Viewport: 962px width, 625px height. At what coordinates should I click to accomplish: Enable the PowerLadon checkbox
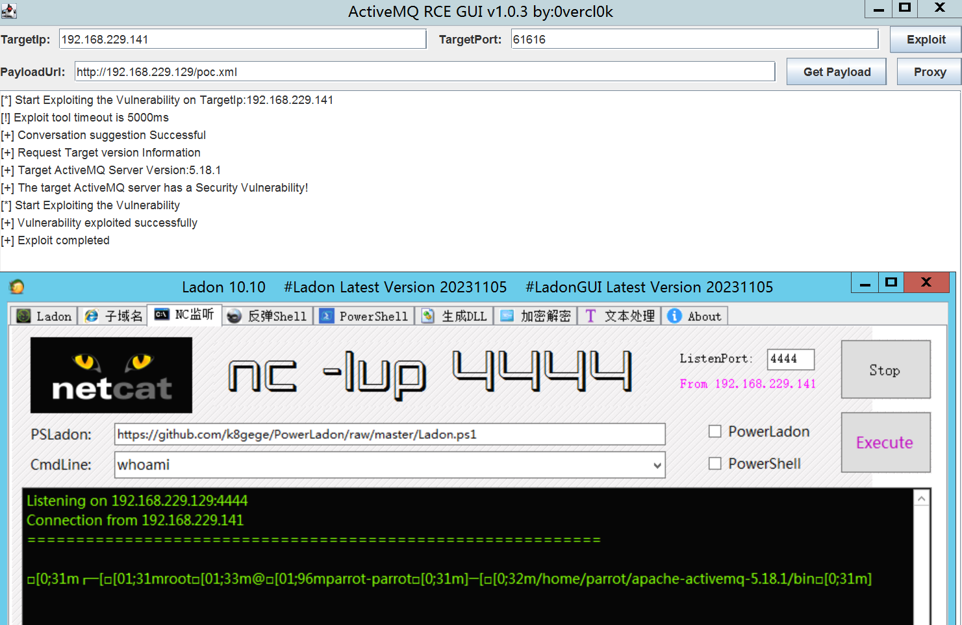tap(715, 431)
